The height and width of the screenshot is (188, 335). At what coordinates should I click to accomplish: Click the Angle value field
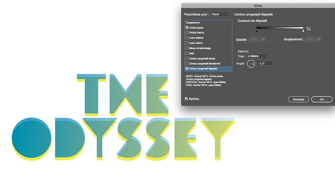(x=265, y=64)
